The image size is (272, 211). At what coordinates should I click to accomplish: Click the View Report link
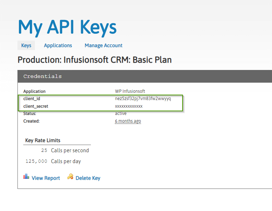click(46, 178)
